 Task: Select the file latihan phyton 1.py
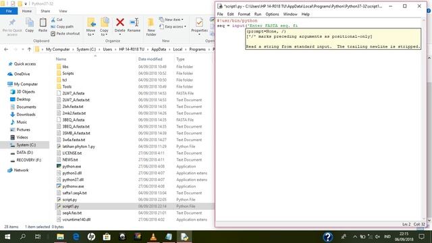click(x=78, y=146)
